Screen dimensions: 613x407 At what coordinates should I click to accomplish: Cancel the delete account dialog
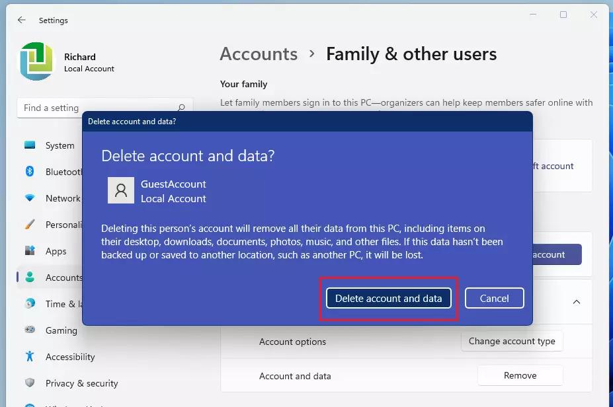[x=494, y=299]
